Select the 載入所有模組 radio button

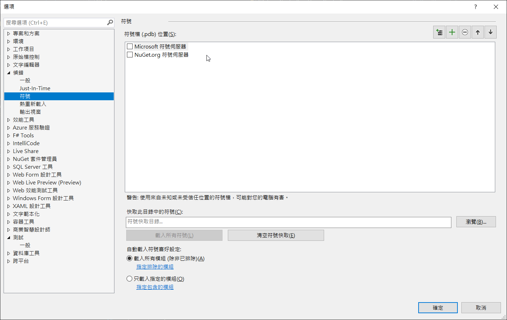pyautogui.click(x=129, y=258)
